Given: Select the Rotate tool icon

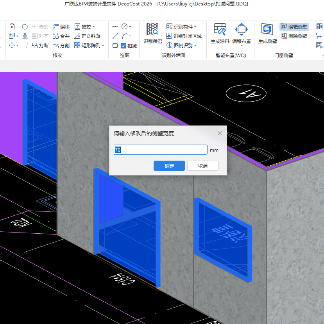Looking at the screenshot, I should [x=25, y=27].
